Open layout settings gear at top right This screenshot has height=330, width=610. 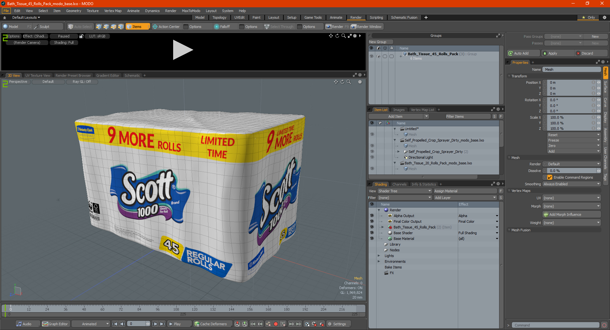(x=604, y=17)
